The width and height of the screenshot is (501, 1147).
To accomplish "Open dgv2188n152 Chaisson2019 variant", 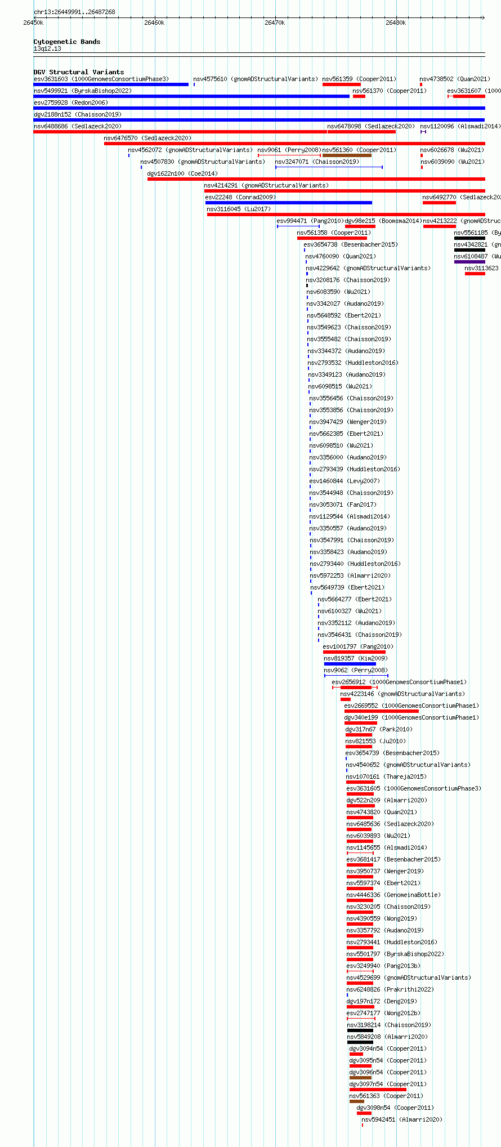I will pos(77,114).
